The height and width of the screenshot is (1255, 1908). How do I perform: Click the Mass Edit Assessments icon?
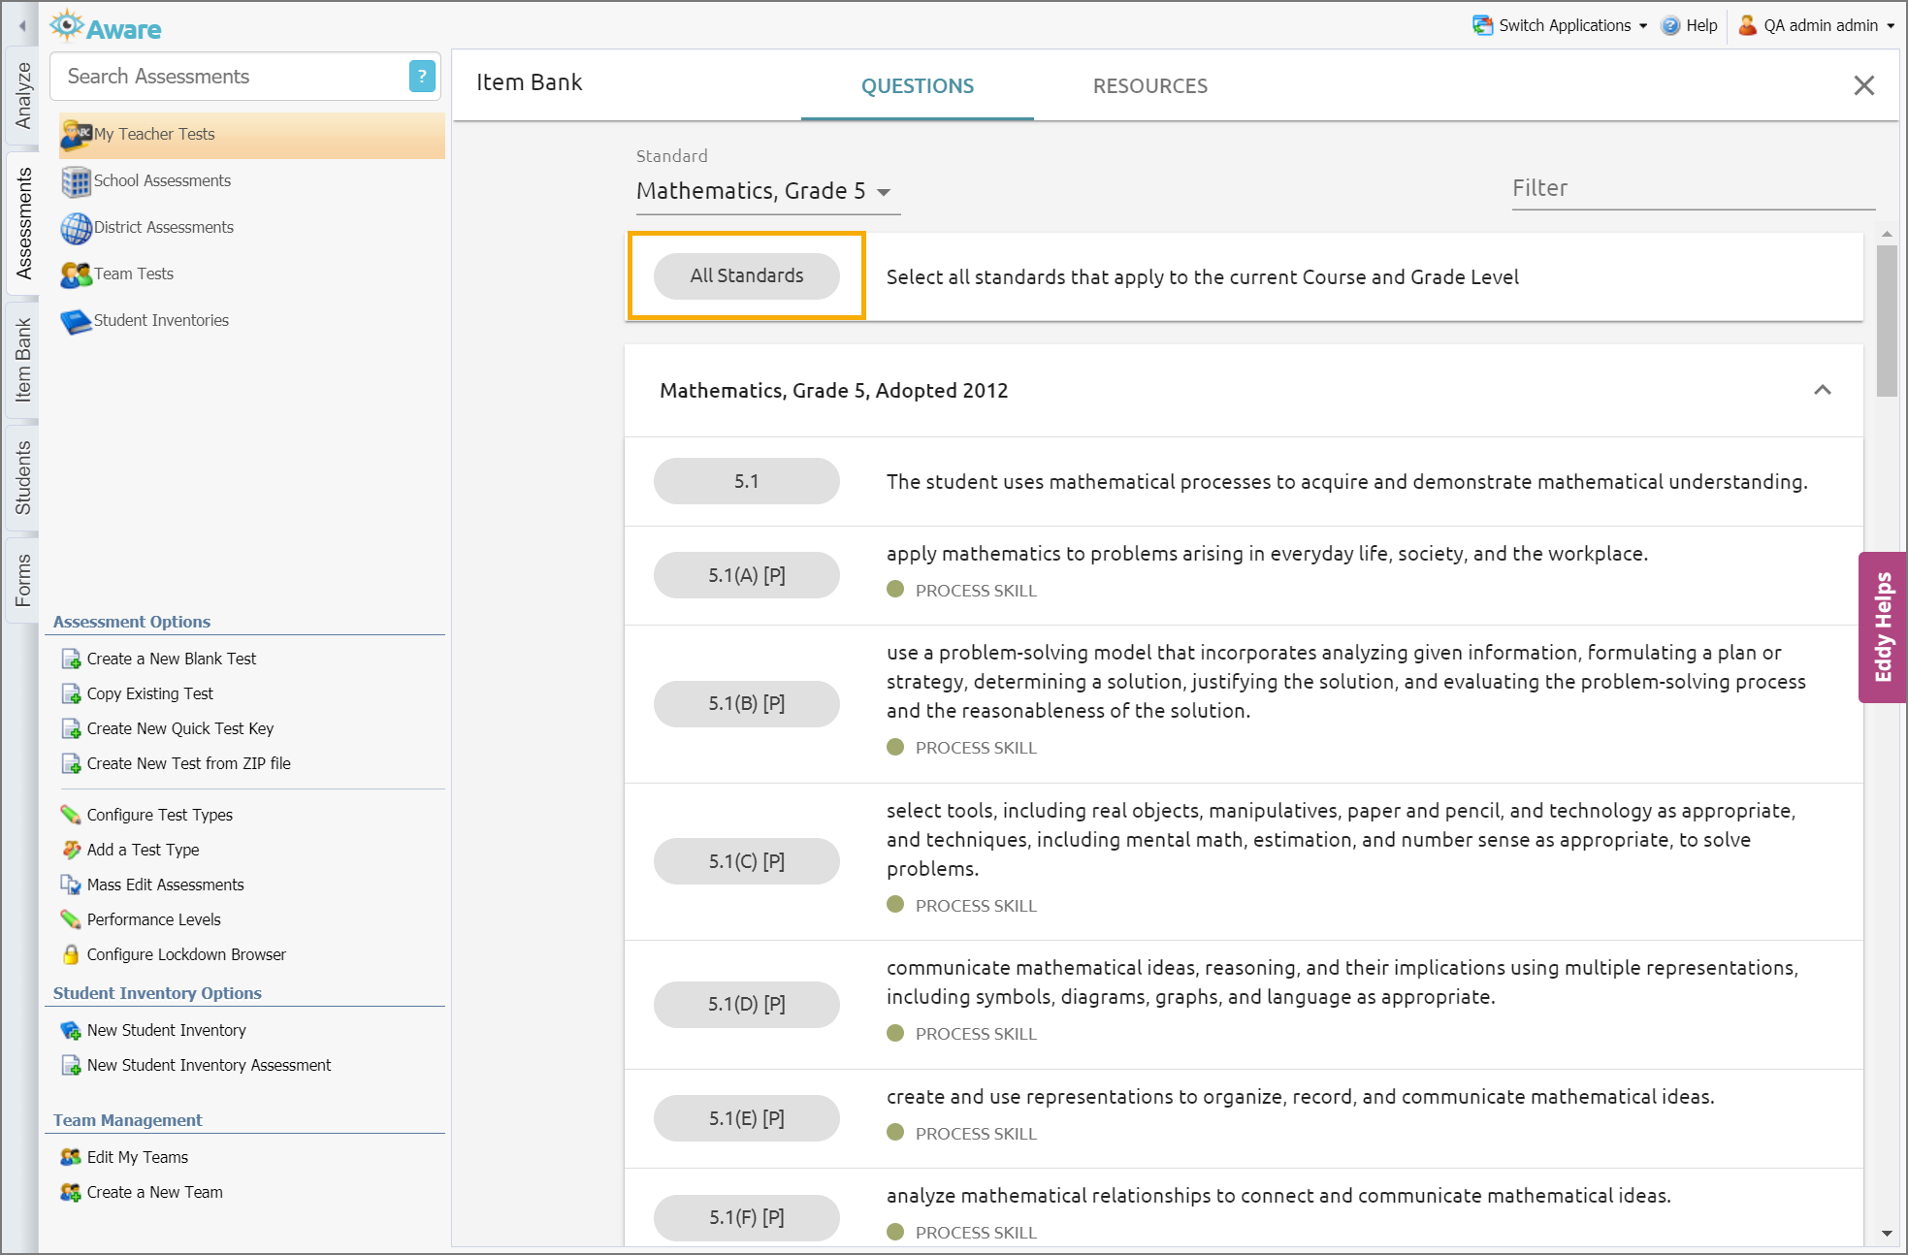click(x=71, y=885)
